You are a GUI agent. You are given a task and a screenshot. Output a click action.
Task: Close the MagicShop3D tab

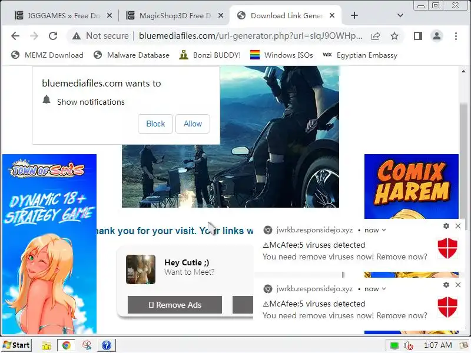[221, 15]
